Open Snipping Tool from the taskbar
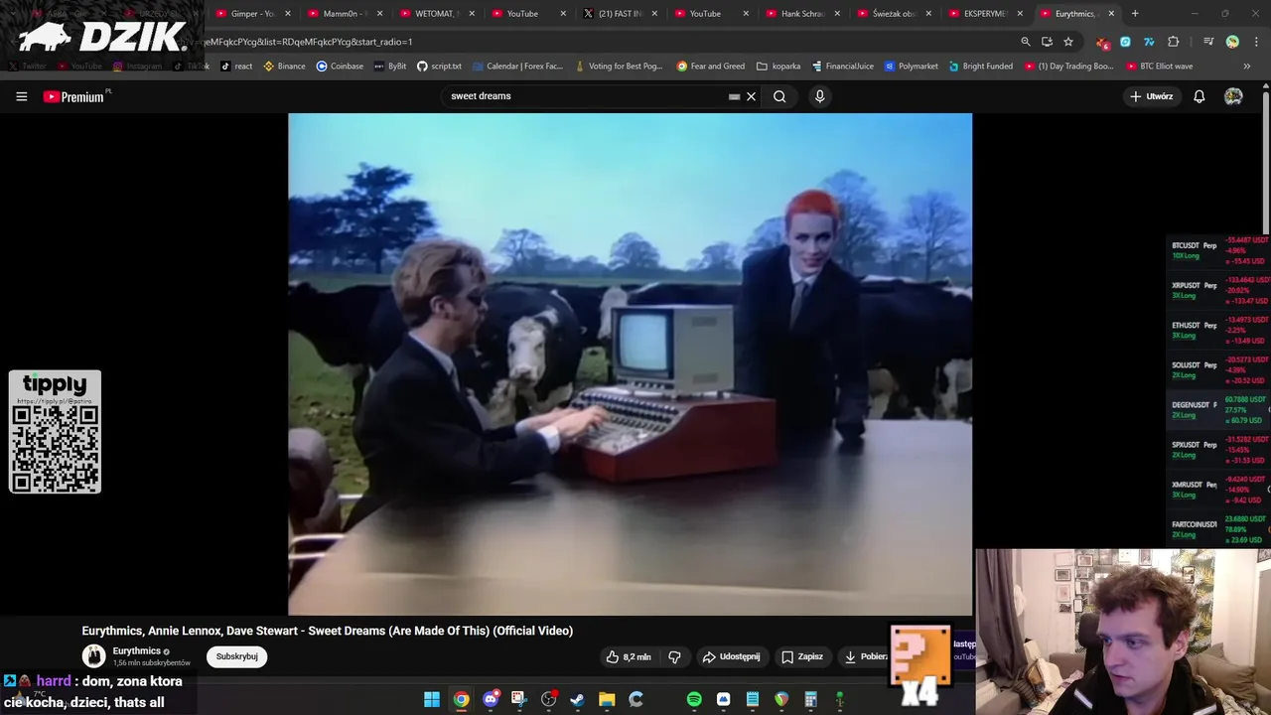The image size is (1271, 715). 519,699
